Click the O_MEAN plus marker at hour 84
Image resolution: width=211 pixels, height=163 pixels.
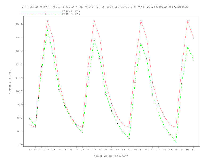(x=193, y=38)
